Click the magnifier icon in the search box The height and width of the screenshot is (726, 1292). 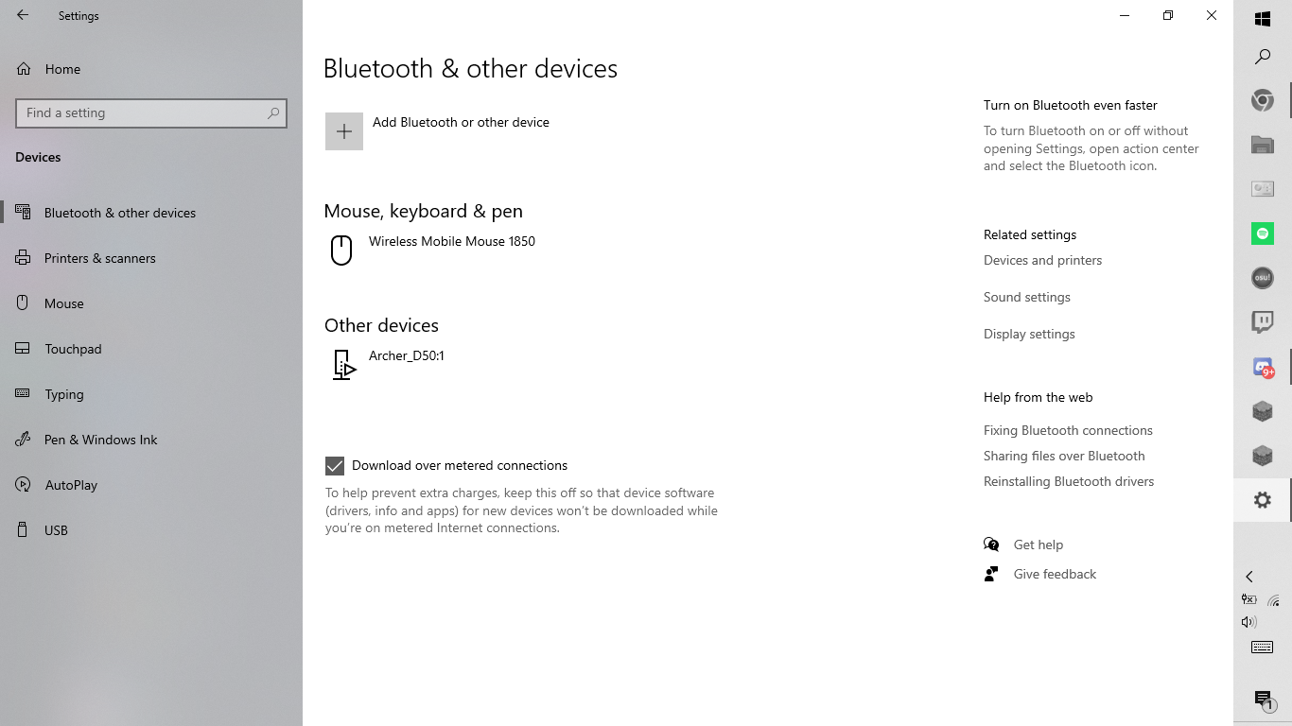[x=273, y=112]
